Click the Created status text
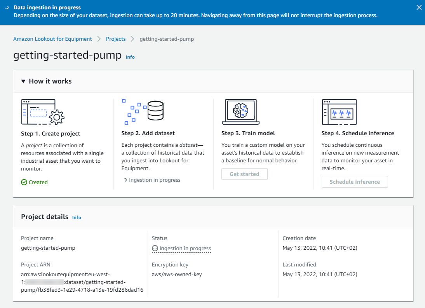This screenshot has height=308, width=425. coord(38,182)
